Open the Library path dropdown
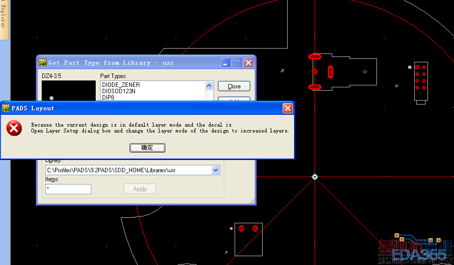This screenshot has width=454, height=265. [x=215, y=170]
